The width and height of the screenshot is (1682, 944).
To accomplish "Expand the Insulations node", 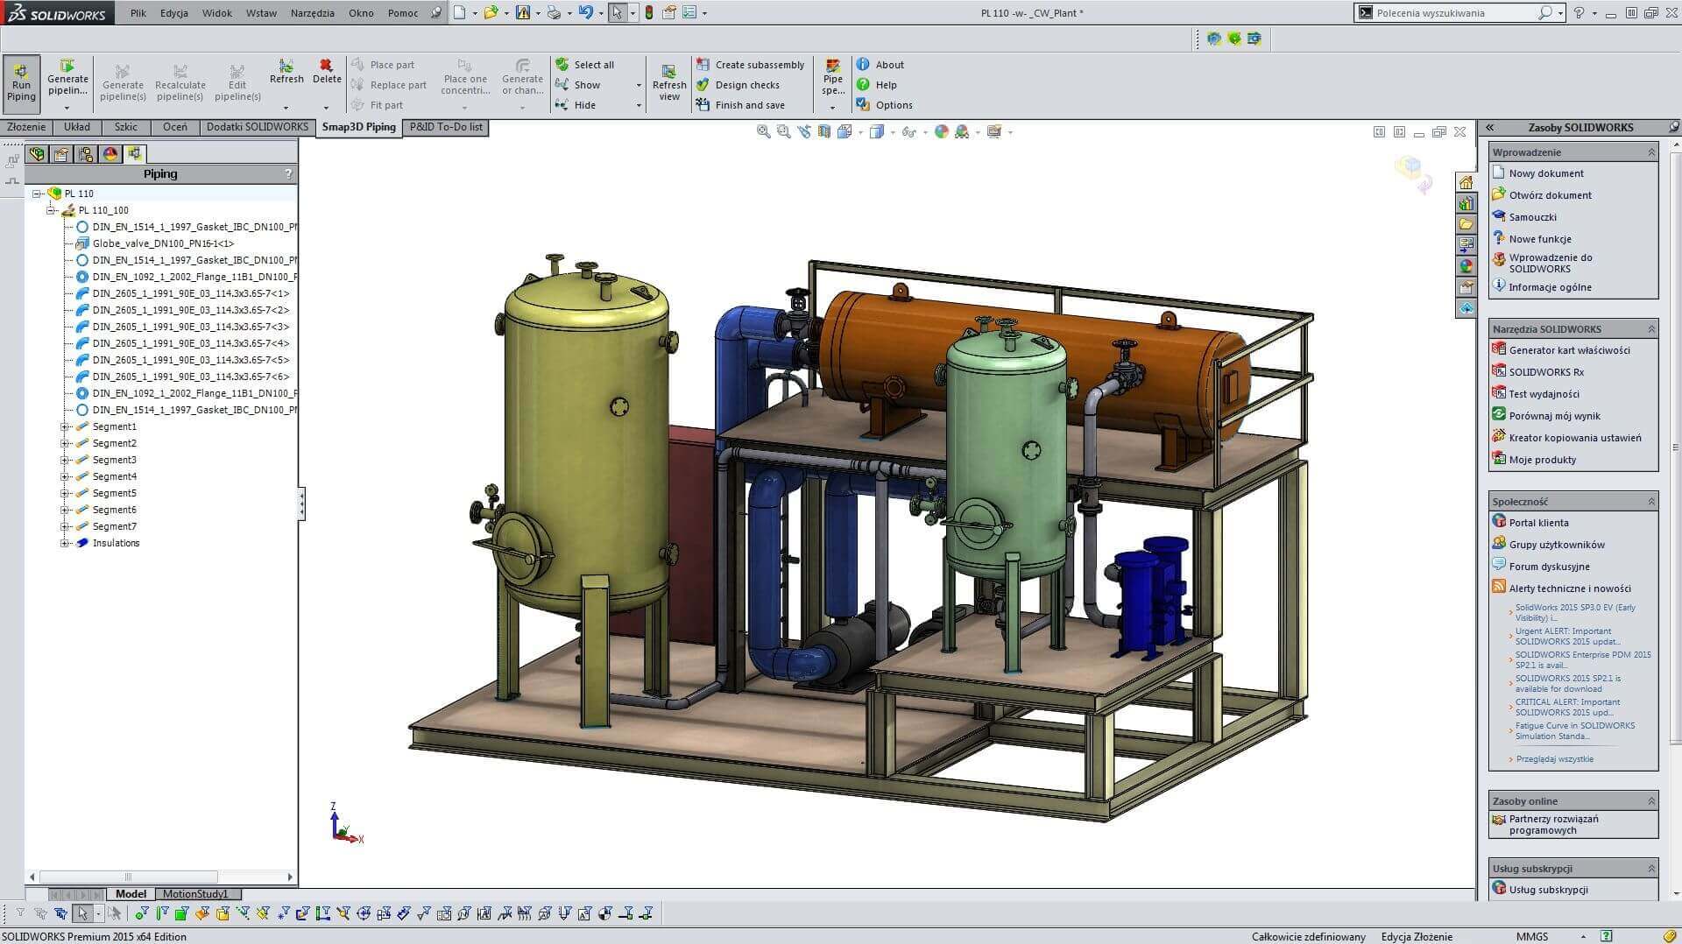I will click(x=64, y=543).
